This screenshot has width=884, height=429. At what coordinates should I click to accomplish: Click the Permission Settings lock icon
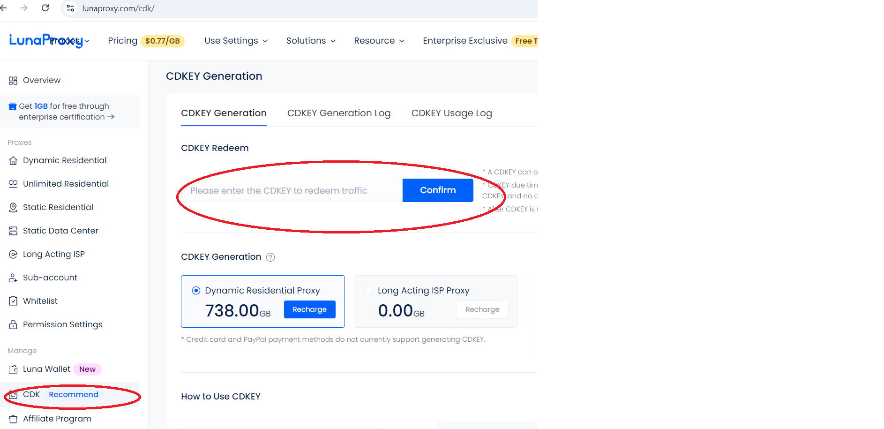coord(13,324)
